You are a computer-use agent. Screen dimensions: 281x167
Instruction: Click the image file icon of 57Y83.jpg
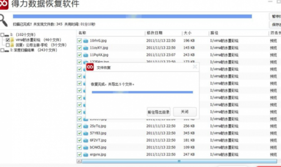(x=86, y=133)
